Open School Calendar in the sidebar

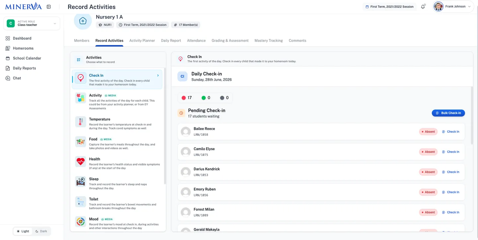27,58
